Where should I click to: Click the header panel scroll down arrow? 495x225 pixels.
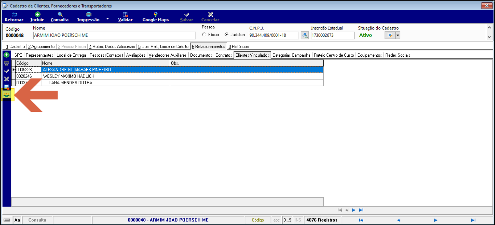tap(489, 37)
